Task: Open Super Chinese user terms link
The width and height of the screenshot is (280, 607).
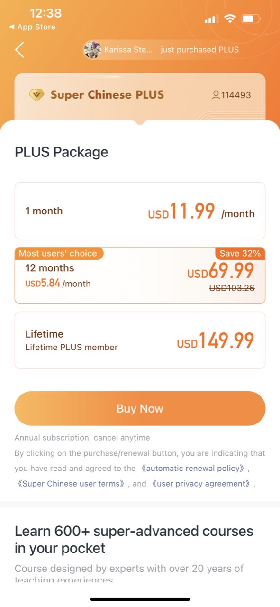Action: (x=73, y=484)
